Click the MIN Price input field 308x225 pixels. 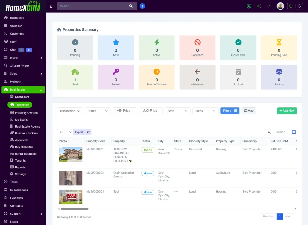pos(125,111)
